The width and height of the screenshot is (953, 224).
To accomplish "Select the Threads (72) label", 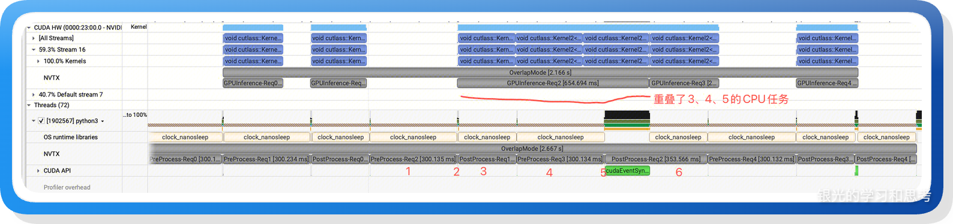I will click(52, 105).
